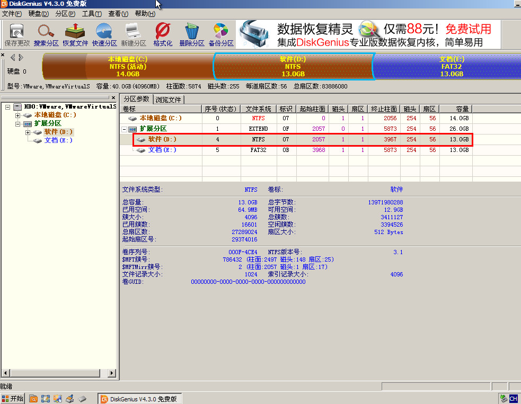Switch to the 分区参数 tab

136,99
